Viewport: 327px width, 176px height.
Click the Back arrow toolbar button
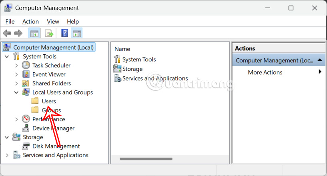(7, 33)
